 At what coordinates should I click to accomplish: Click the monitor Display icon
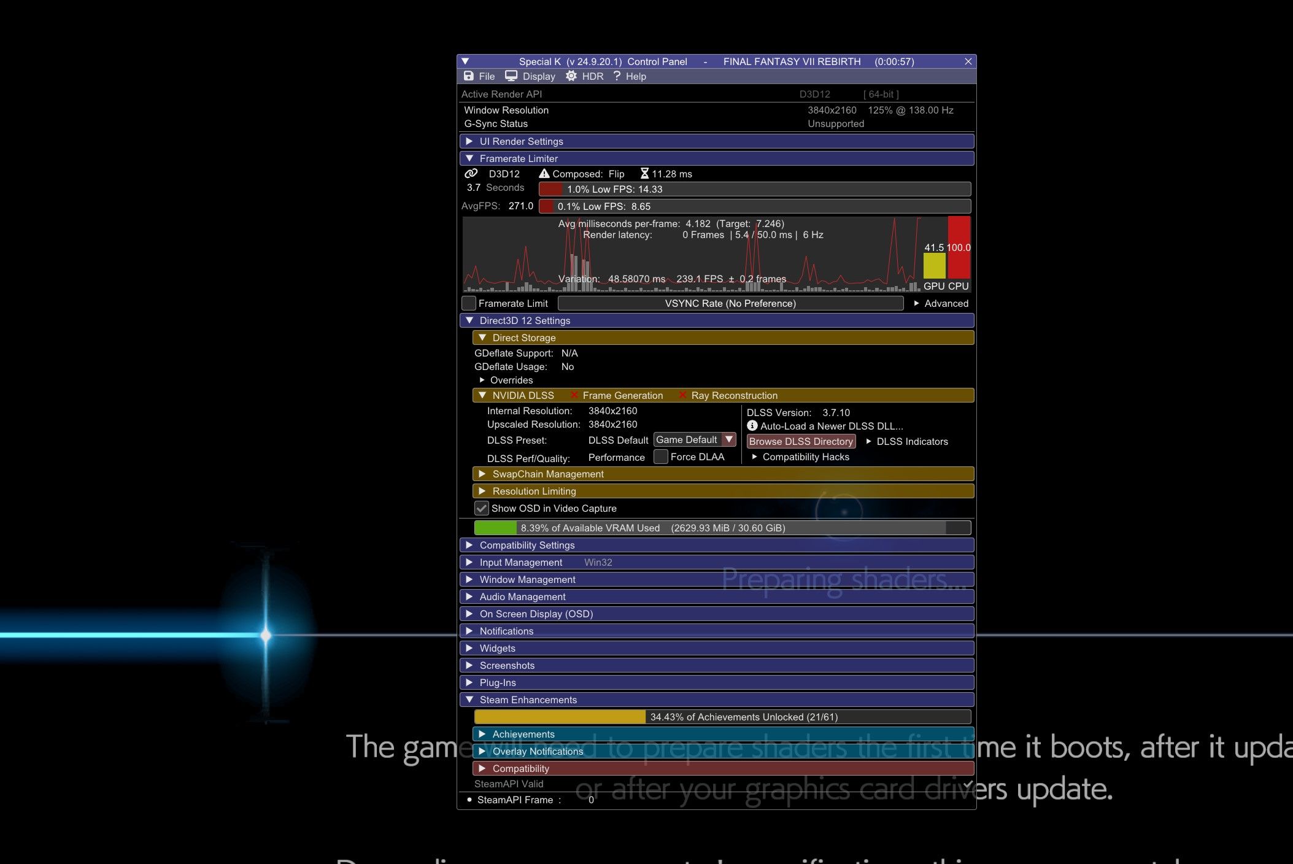pos(511,76)
